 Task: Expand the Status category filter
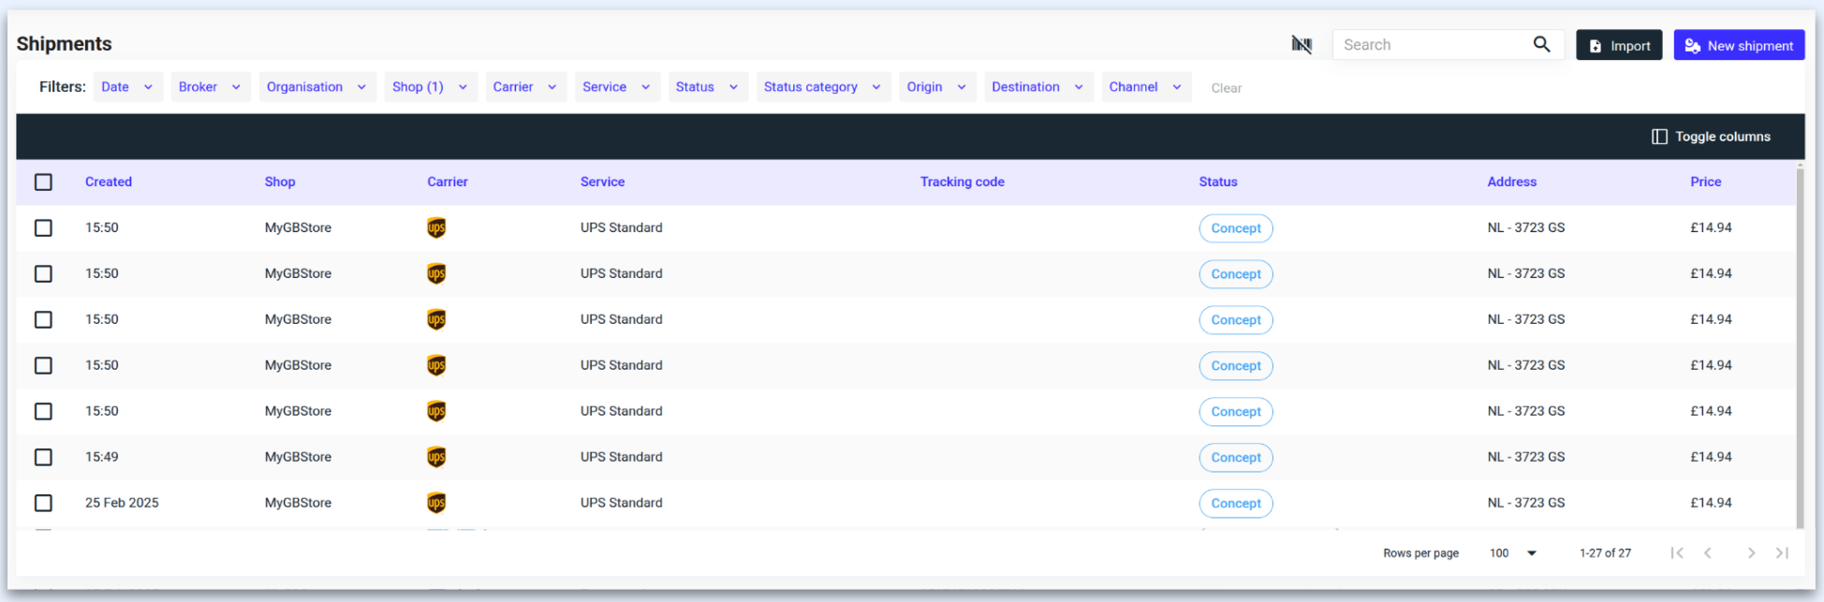click(x=823, y=87)
